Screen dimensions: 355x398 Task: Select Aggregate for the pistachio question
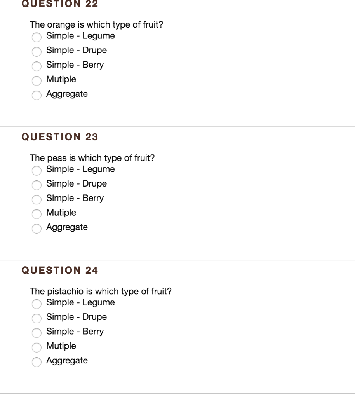point(37,362)
